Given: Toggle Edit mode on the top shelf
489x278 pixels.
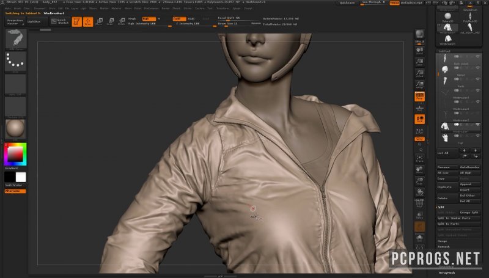Looking at the screenshot, I should click(77, 21).
